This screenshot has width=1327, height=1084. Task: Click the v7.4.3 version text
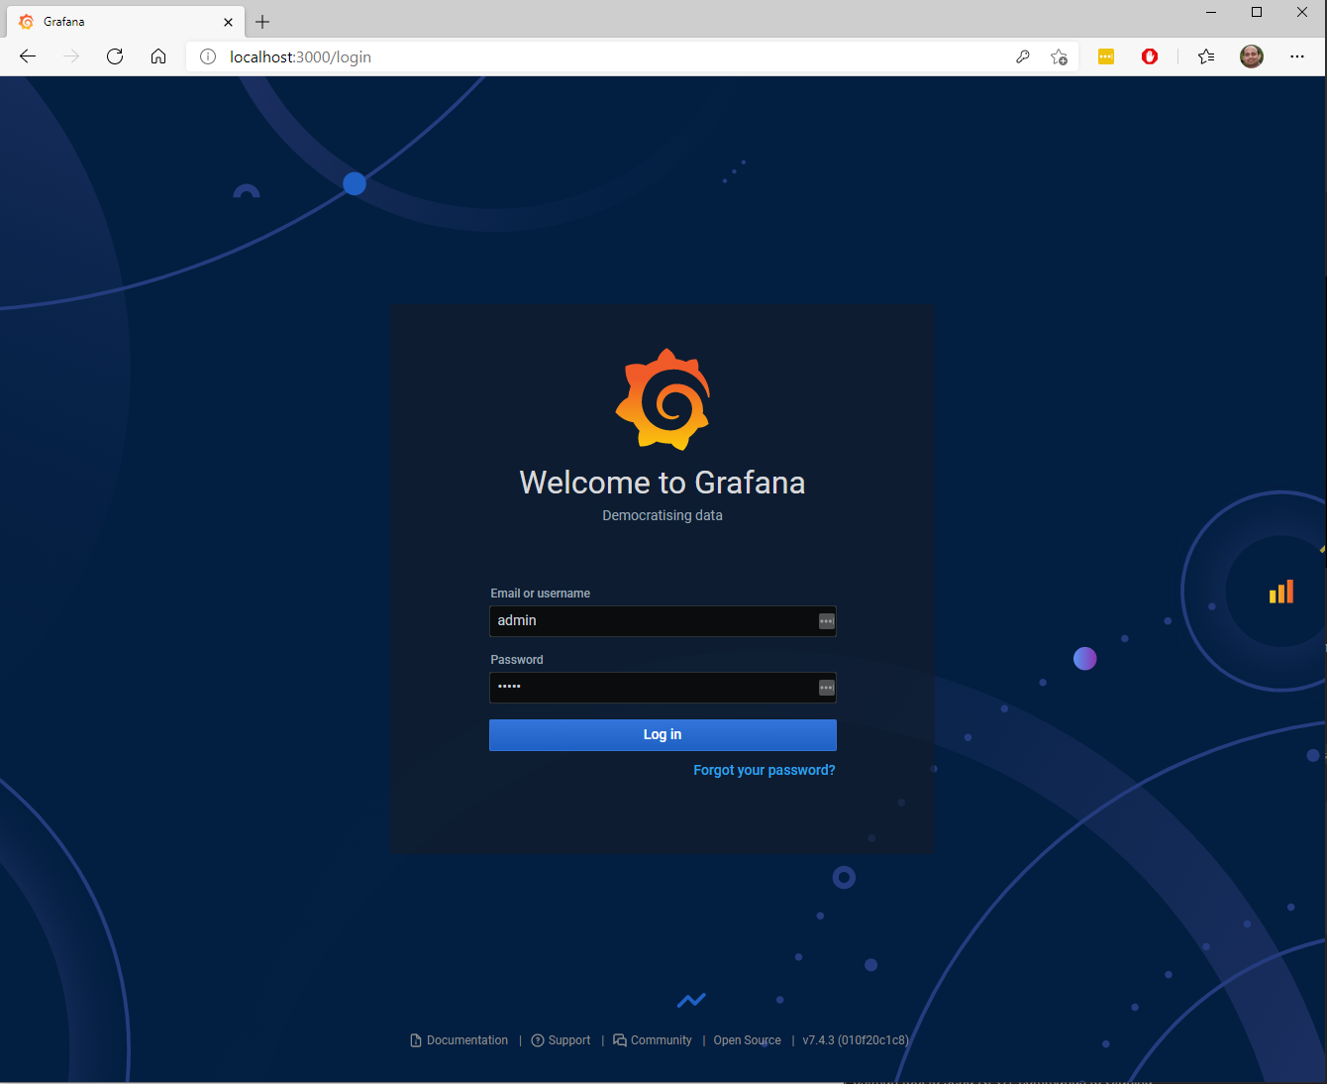[856, 1040]
